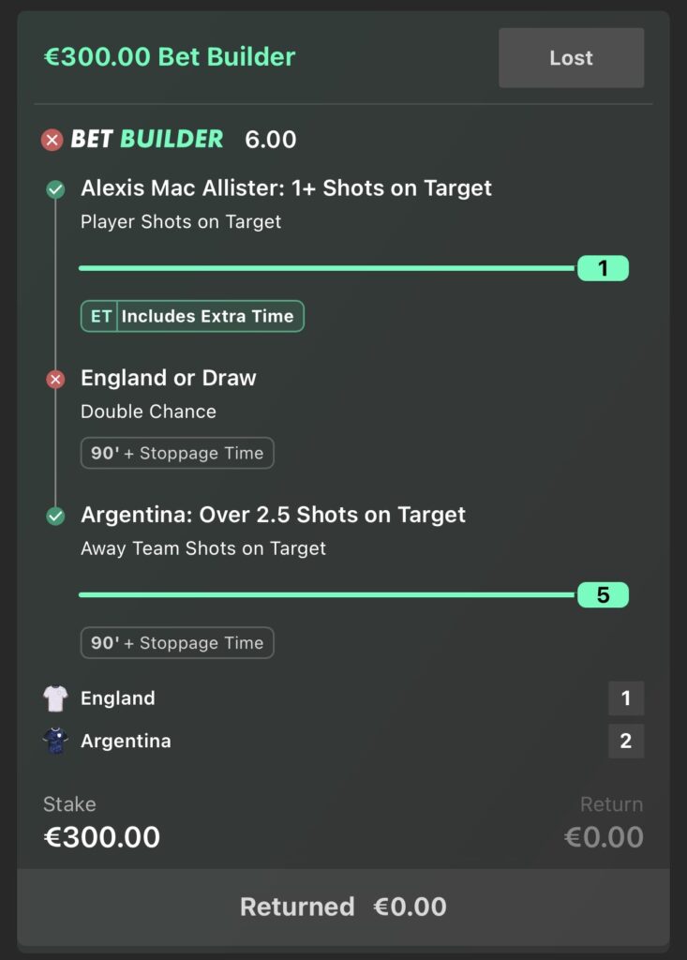Click the ET badge icon

click(99, 316)
